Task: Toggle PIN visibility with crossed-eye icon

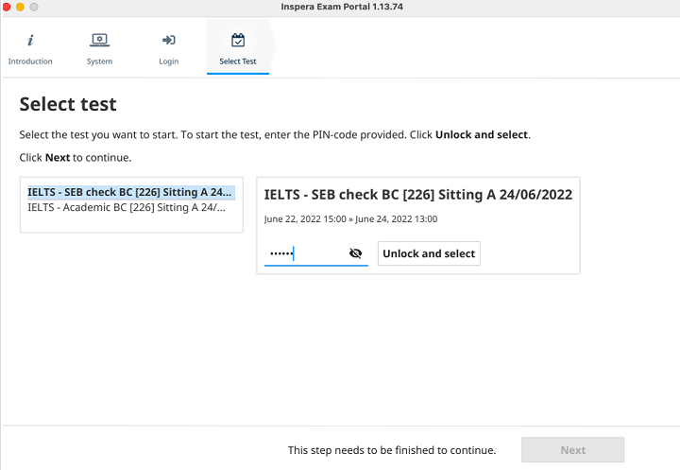Action: (356, 253)
